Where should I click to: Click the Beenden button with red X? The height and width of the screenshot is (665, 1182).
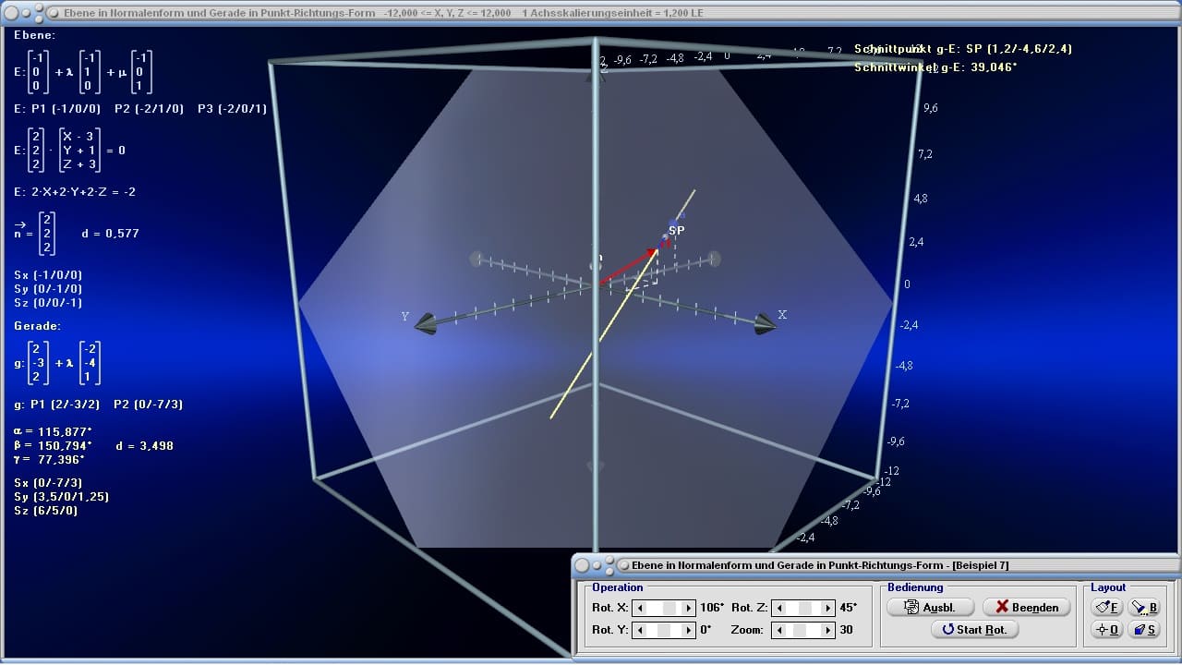[x=1027, y=607]
